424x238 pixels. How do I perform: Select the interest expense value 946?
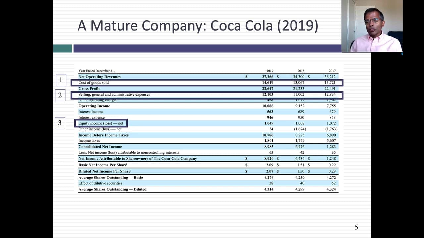click(x=270, y=117)
